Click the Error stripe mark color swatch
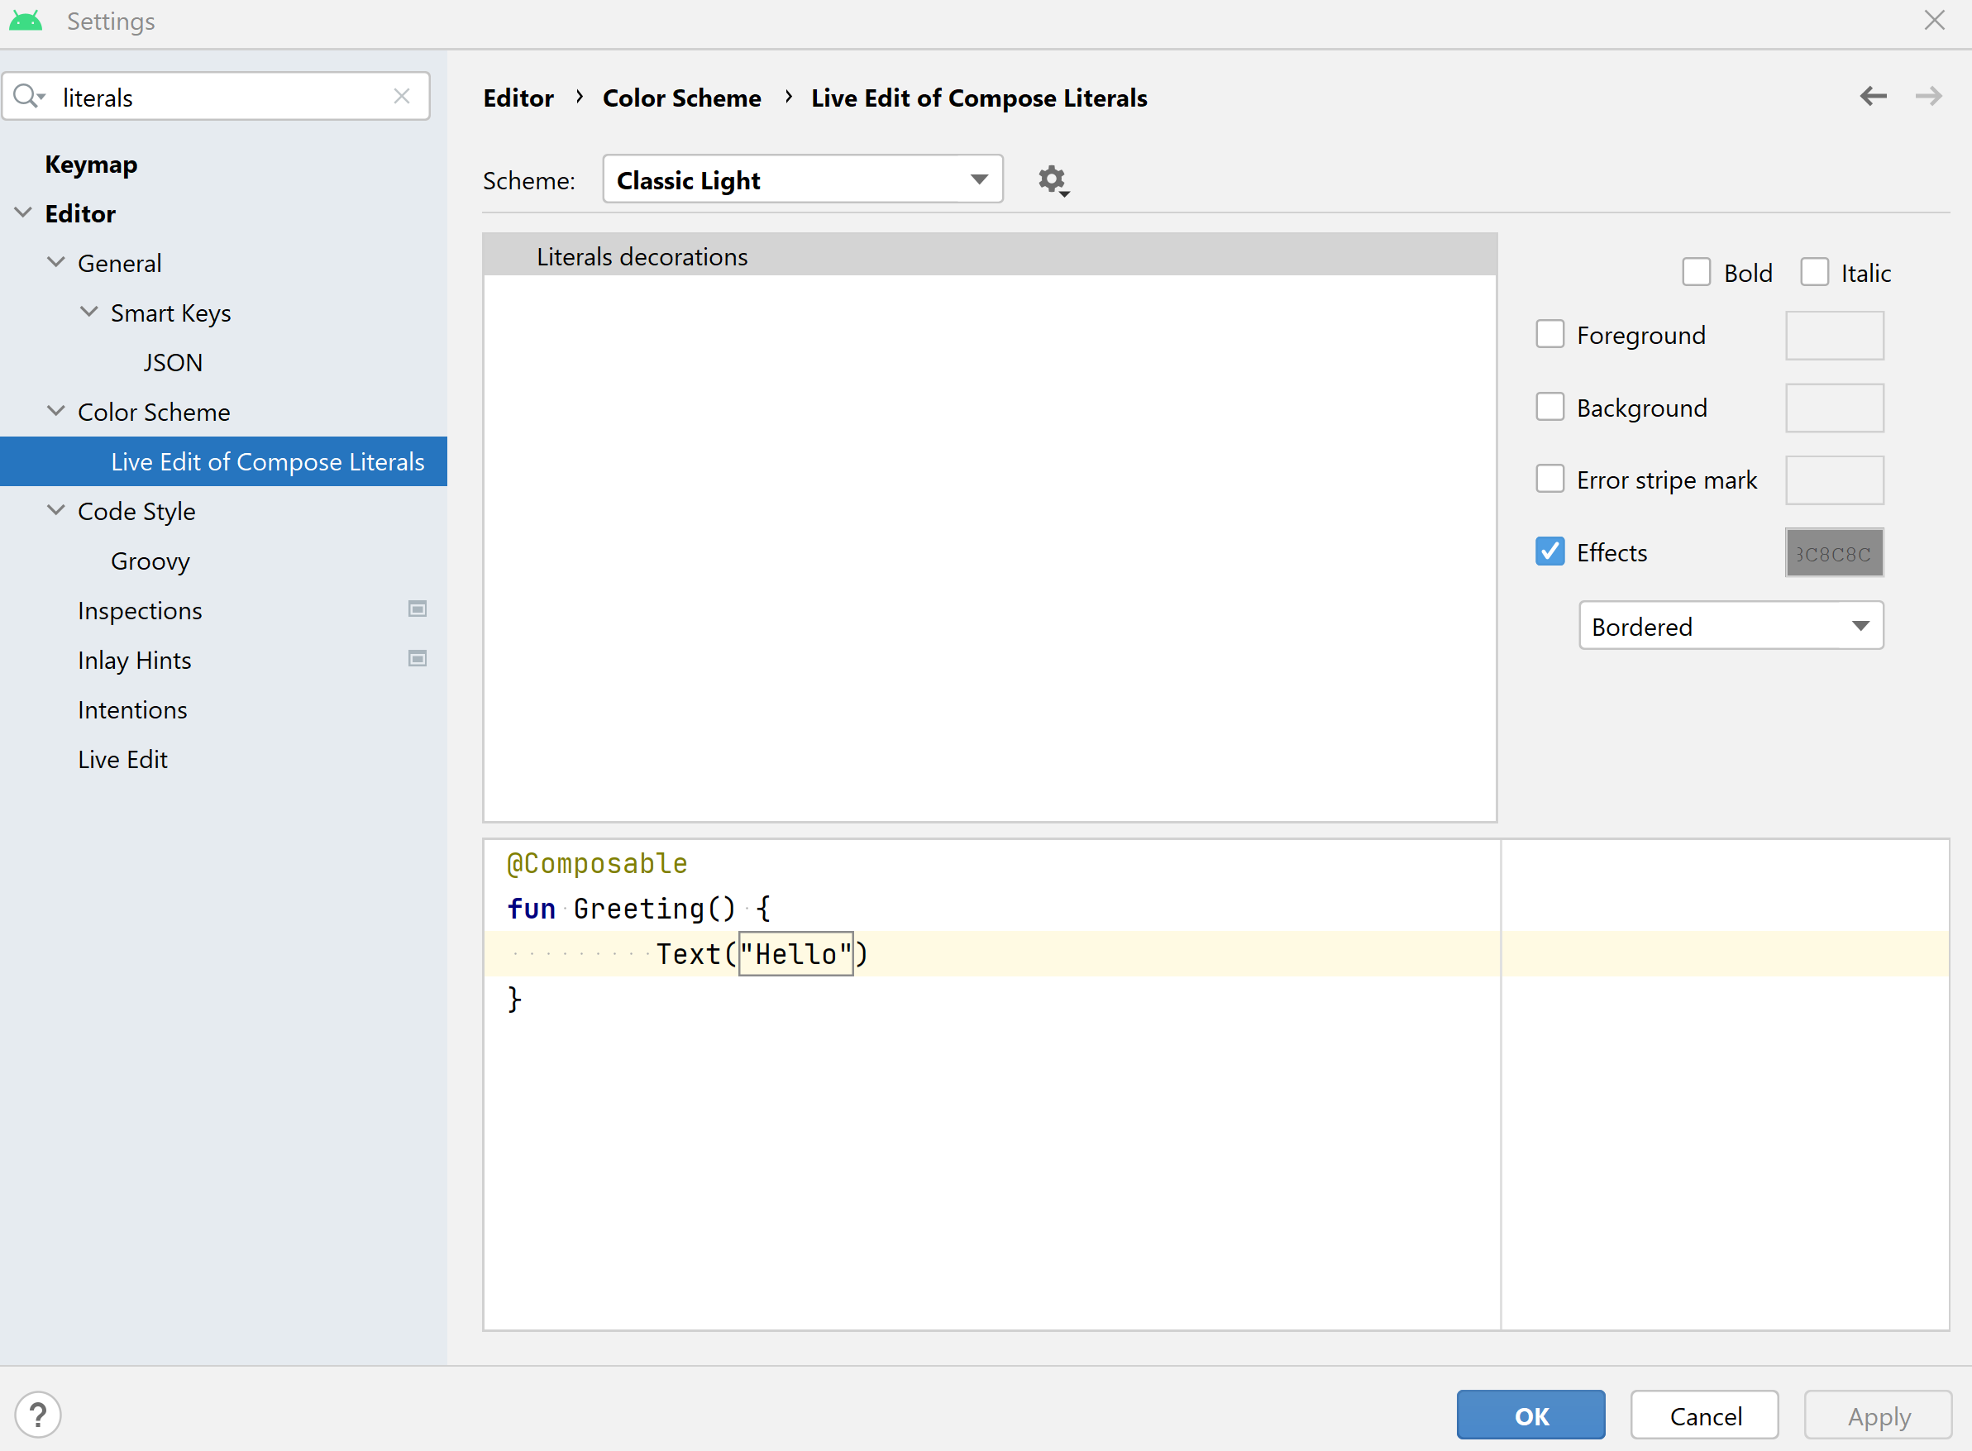 [1834, 480]
